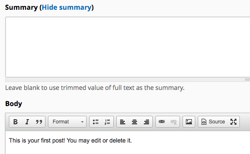Click the Hide summary link
Viewport: 250px width, 154px height.
[x=67, y=8]
